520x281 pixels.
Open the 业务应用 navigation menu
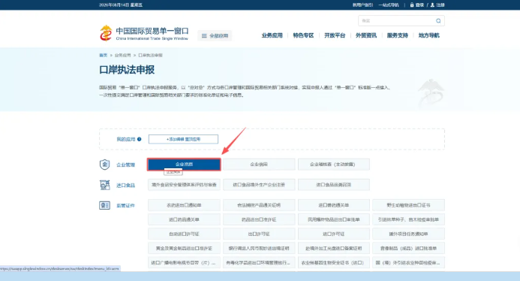click(272, 35)
